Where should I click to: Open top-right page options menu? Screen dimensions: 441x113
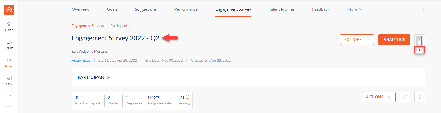[x=423, y=10]
